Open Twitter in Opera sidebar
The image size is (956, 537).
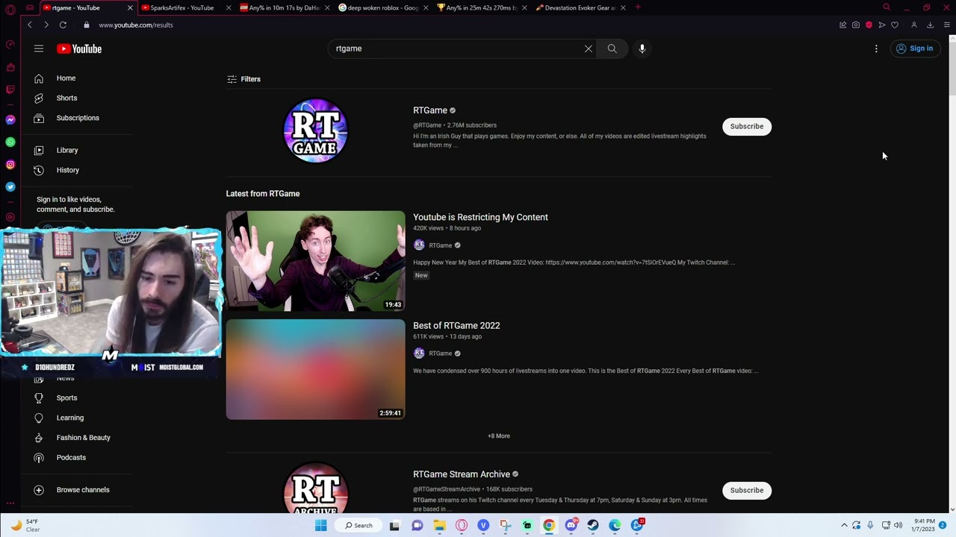click(x=10, y=187)
